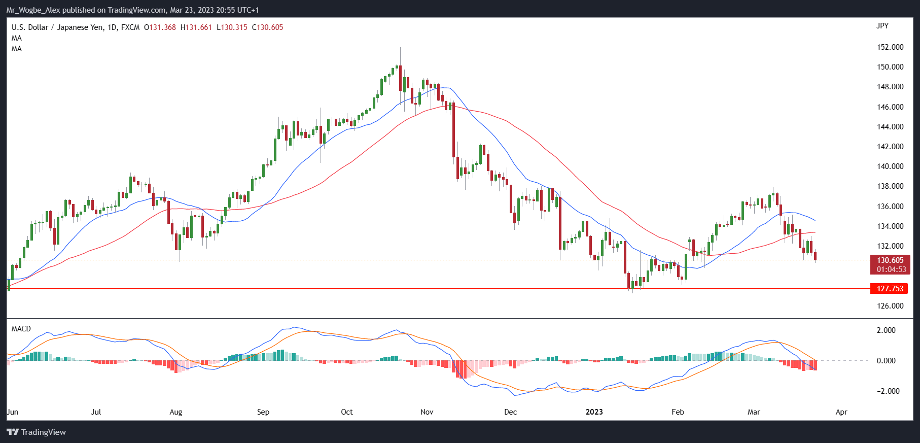Click the 2023 label on time axis
Image resolution: width=920 pixels, height=443 pixels.
click(594, 412)
